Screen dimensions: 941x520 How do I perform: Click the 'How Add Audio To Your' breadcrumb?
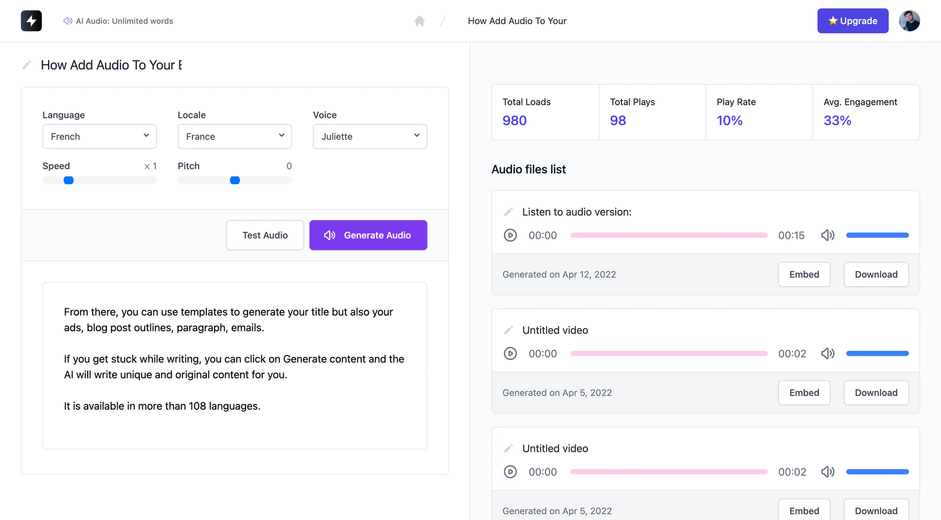517,21
